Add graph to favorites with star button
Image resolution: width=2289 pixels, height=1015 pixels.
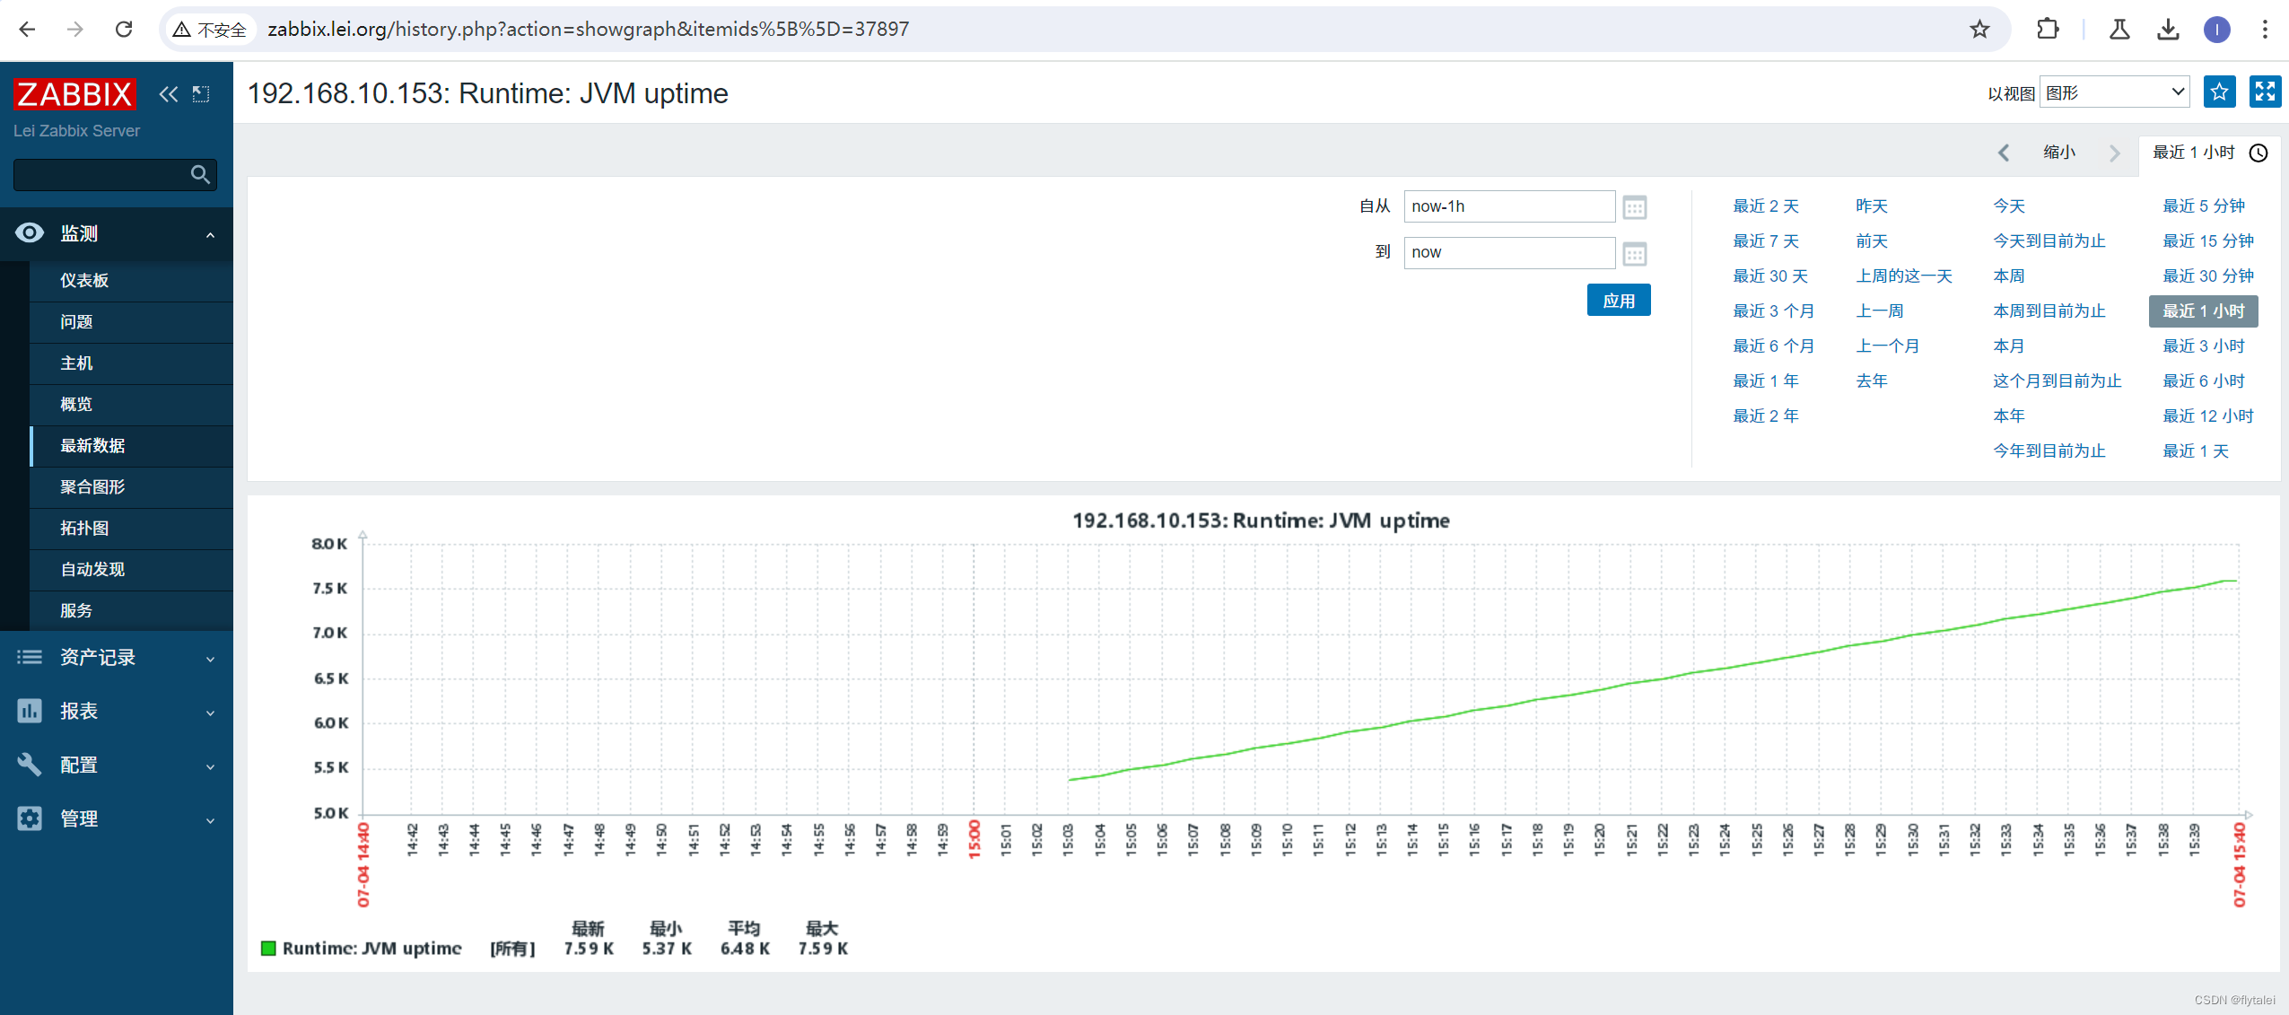click(x=2219, y=92)
